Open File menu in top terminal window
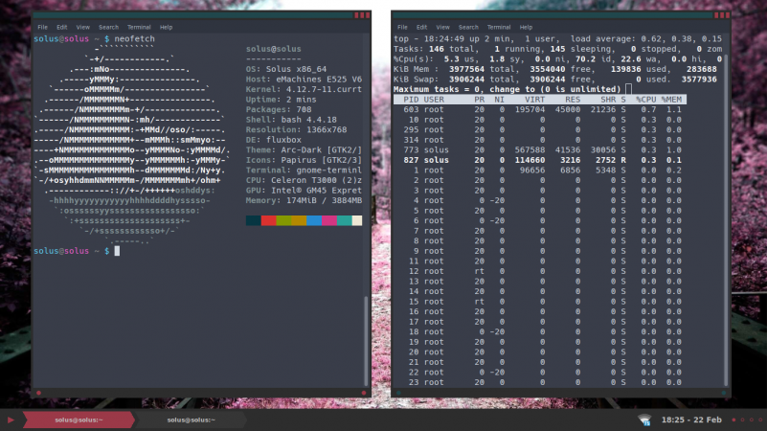 (x=402, y=28)
